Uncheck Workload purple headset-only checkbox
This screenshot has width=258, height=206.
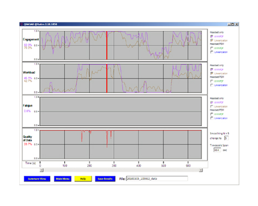(x=212, y=69)
